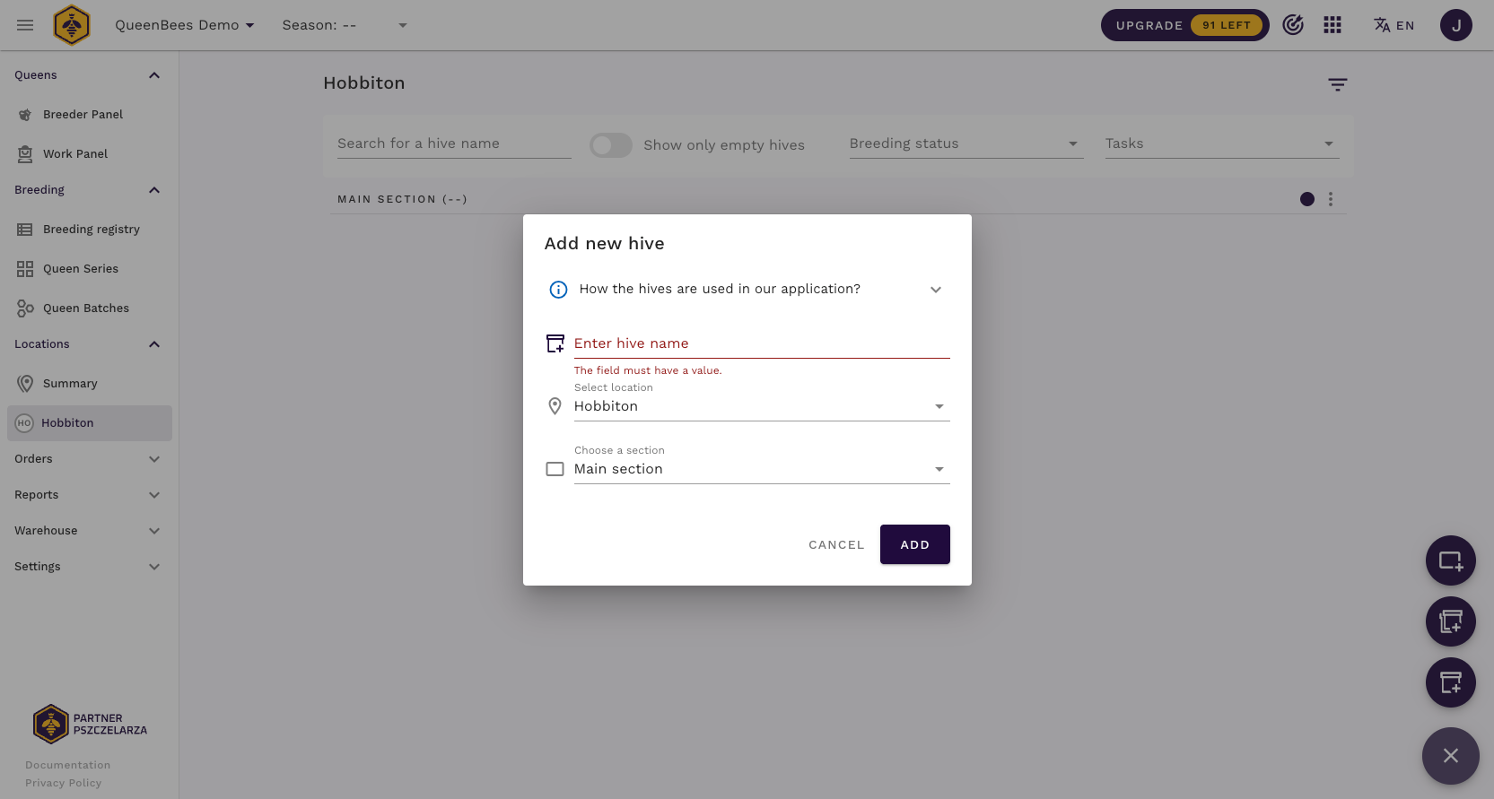Viewport: 1494px width, 799px height.
Task: Click the three-dot menu for Main Section
Action: [1331, 199]
